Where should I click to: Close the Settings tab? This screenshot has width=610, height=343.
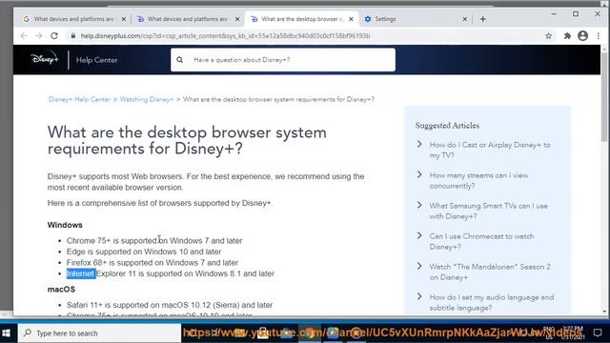pyautogui.click(x=464, y=19)
